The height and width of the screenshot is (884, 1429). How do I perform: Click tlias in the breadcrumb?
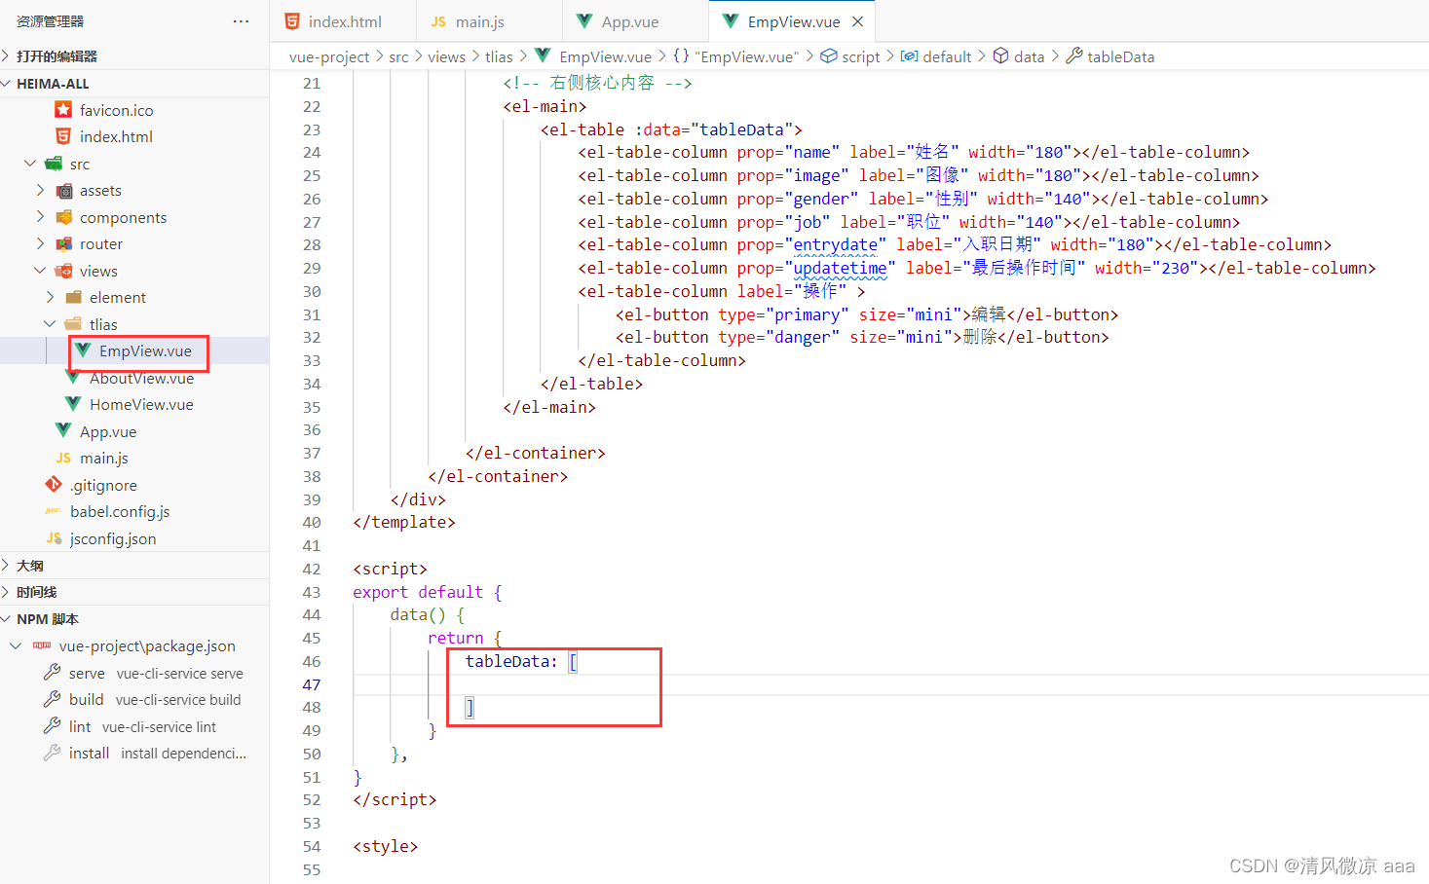499,57
